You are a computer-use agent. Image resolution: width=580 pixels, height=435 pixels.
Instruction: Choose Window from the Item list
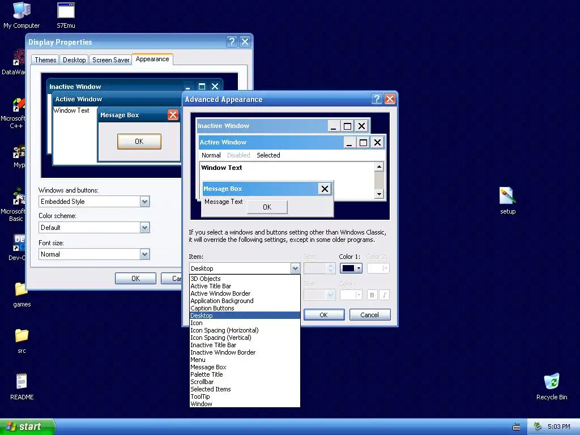pos(245,404)
